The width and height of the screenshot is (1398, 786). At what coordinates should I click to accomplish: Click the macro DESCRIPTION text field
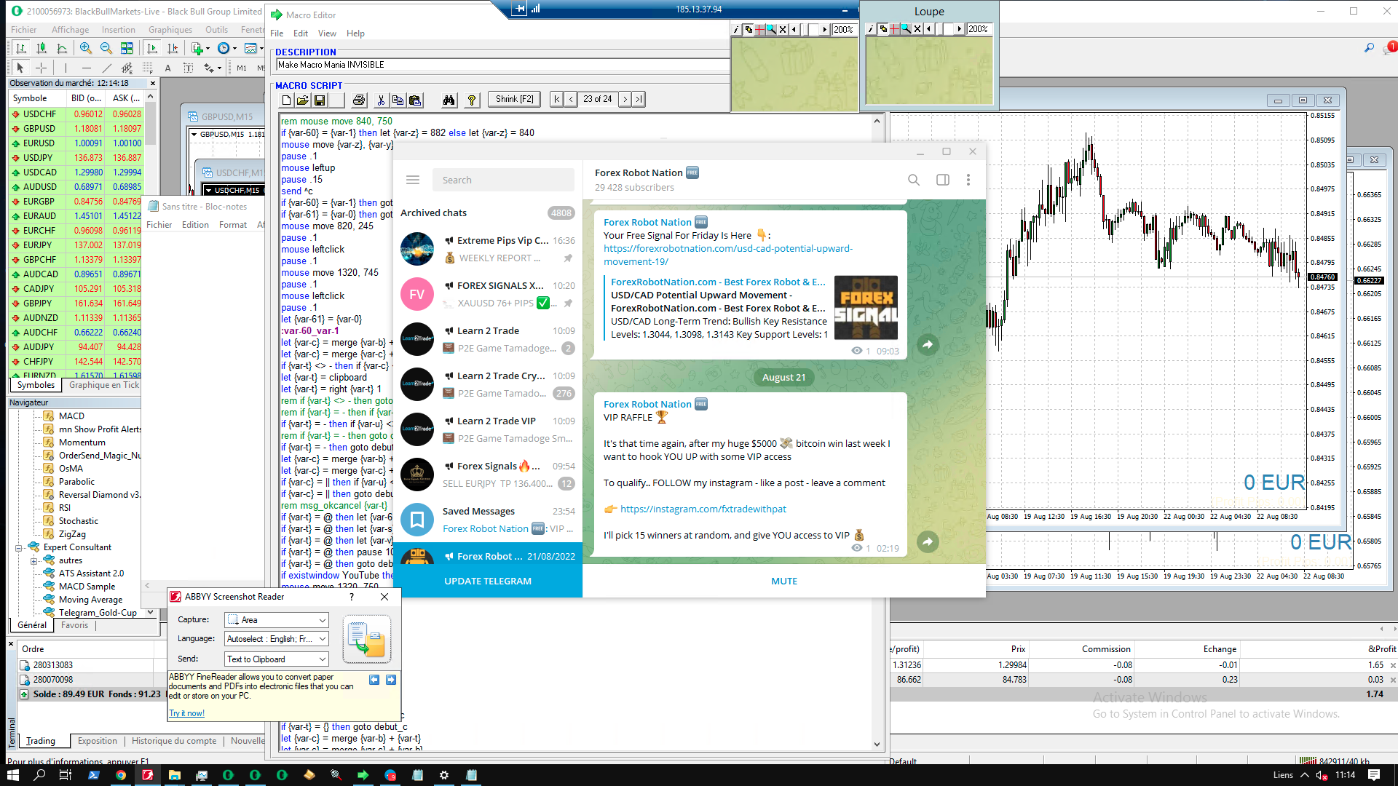coord(502,65)
